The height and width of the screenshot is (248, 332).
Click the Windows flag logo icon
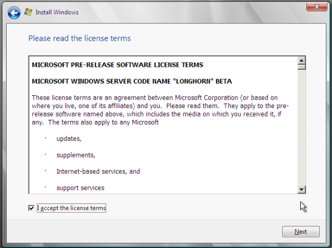tap(28, 12)
